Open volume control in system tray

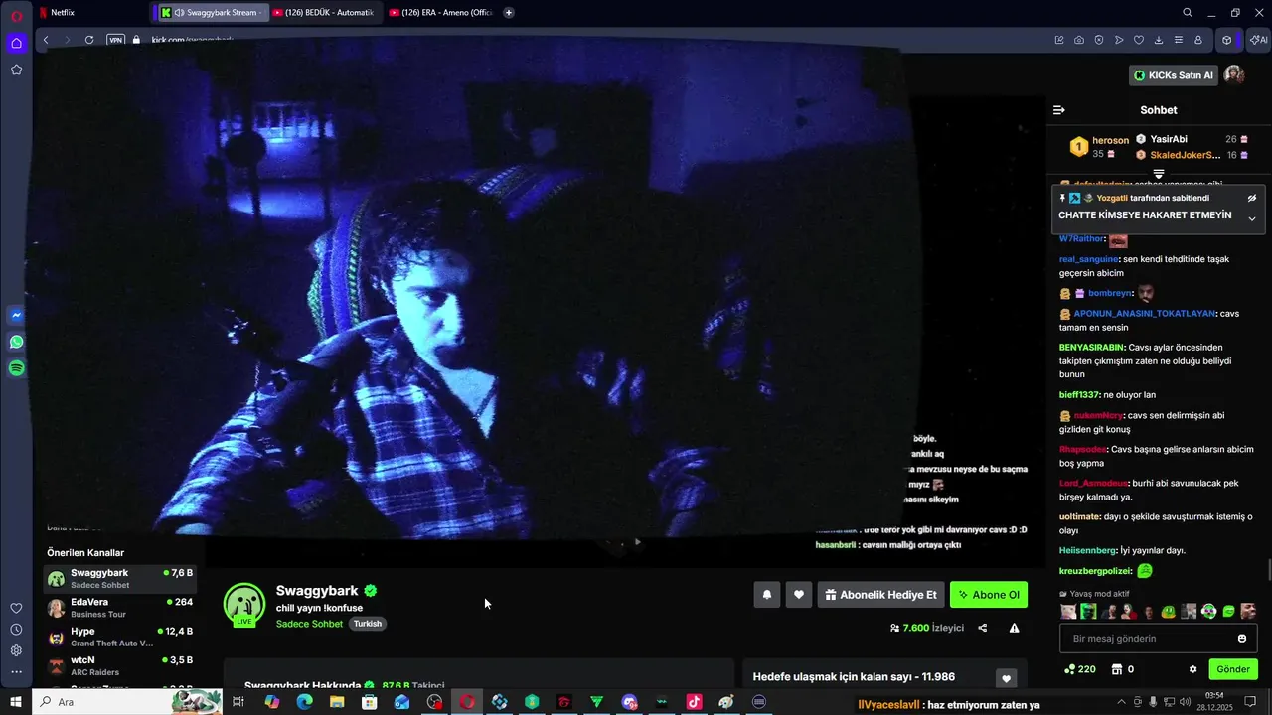tap(1184, 702)
